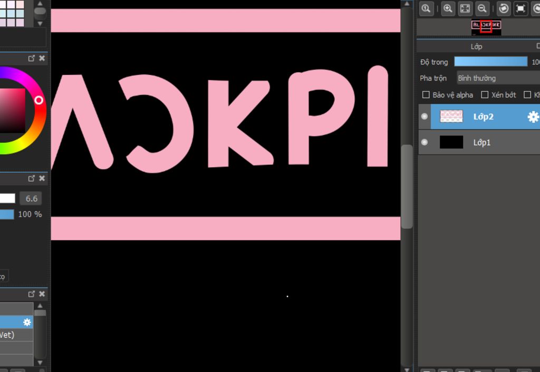Click the hue ring handle on color wheel

[x=38, y=100]
